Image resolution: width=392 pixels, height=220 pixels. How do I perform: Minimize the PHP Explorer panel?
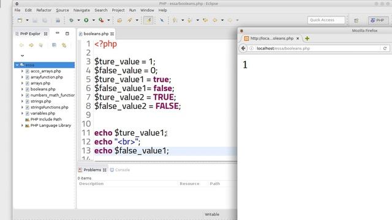point(57,33)
